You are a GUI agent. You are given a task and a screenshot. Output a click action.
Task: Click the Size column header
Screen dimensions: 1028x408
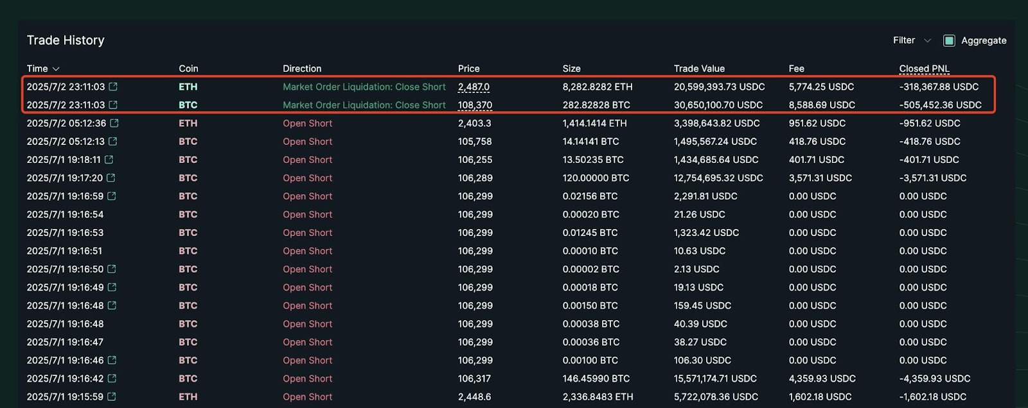tap(572, 69)
